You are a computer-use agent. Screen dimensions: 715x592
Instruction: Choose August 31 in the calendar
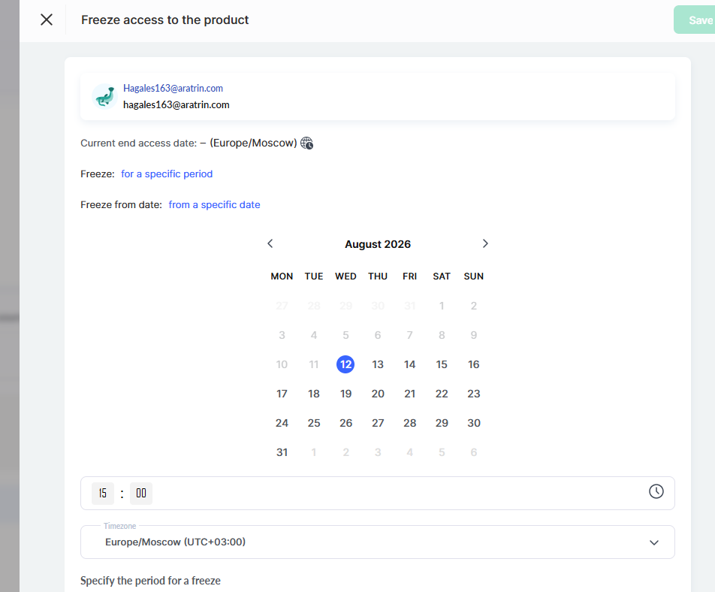pyautogui.click(x=282, y=452)
